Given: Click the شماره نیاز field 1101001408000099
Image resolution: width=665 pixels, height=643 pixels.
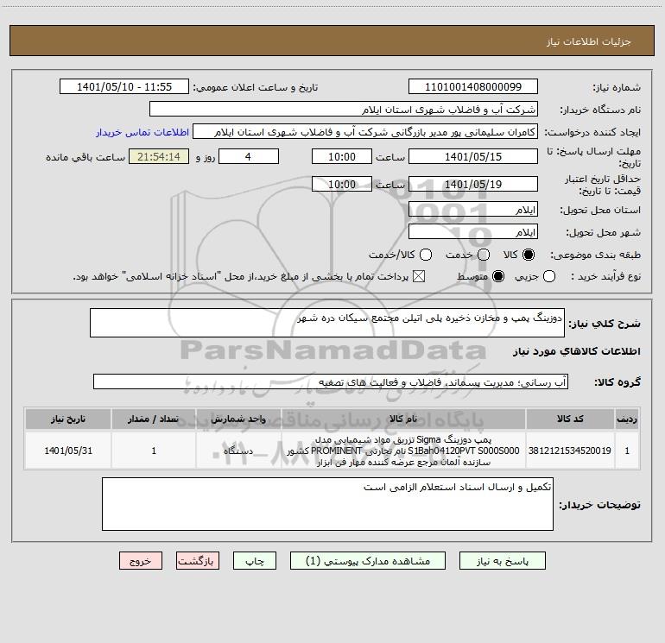Looking at the screenshot, I should coord(473,87).
